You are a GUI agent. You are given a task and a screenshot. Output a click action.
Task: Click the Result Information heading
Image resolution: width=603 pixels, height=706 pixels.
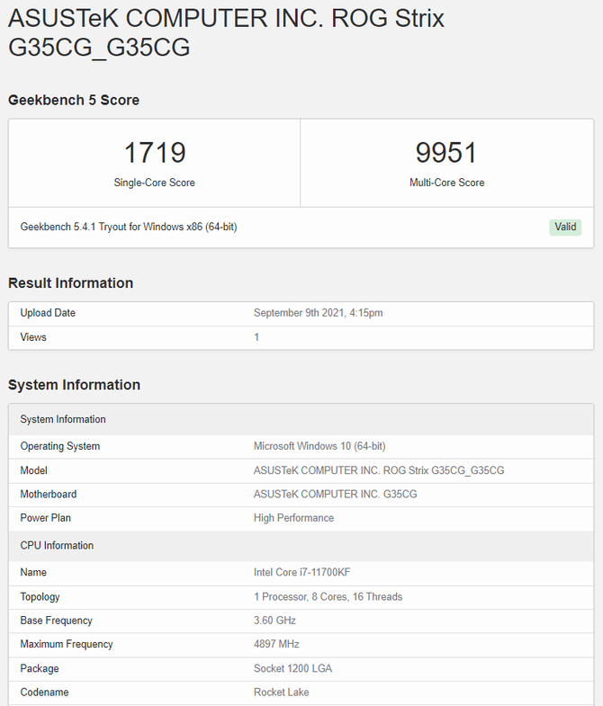[x=70, y=283]
